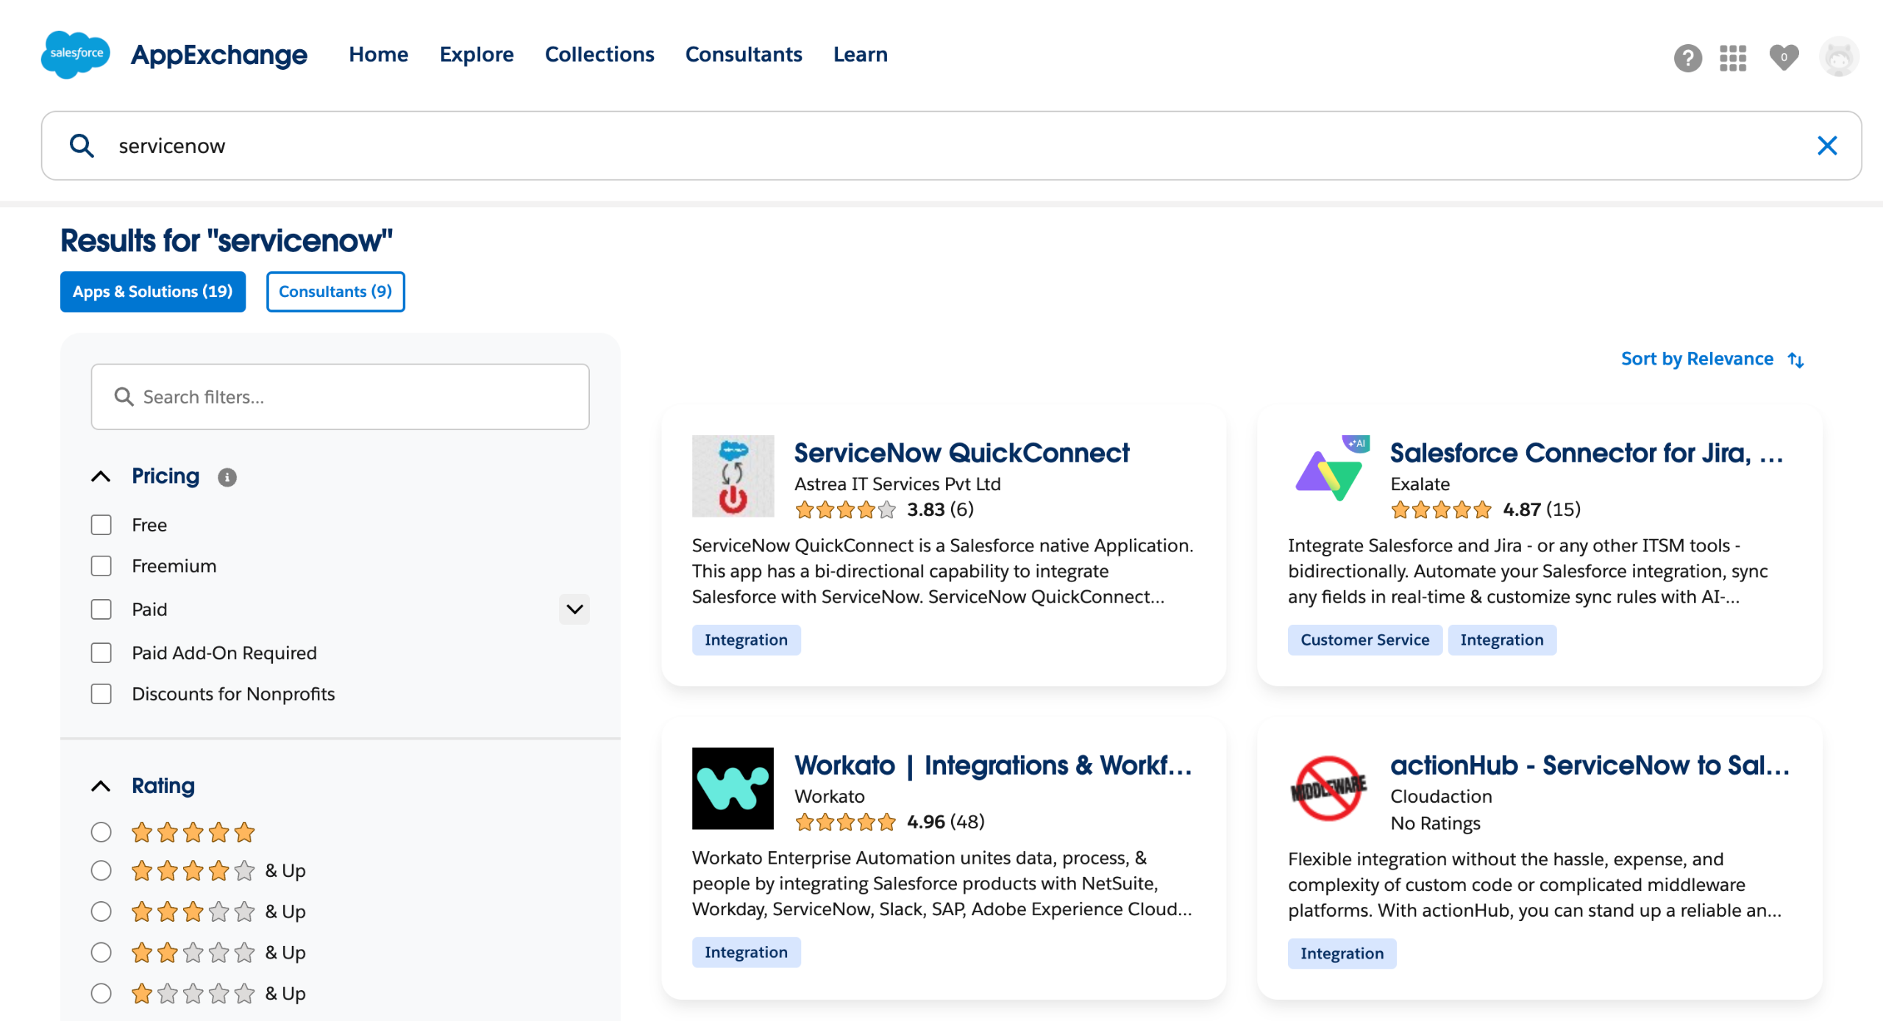1883x1021 pixels.
Task: Click the Pricing info icon
Action: 227,477
